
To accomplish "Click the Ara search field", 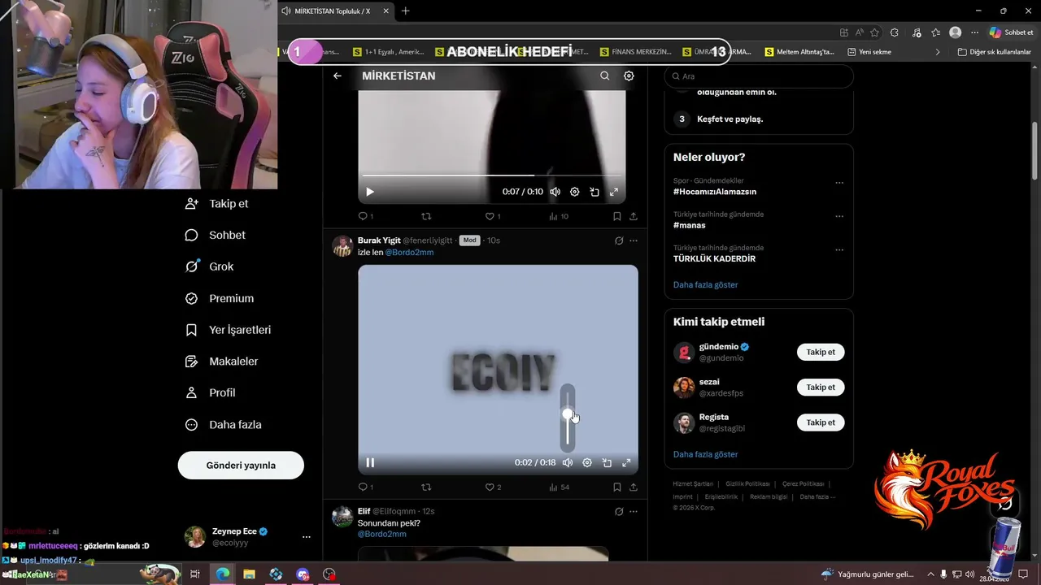I will pos(759,76).
